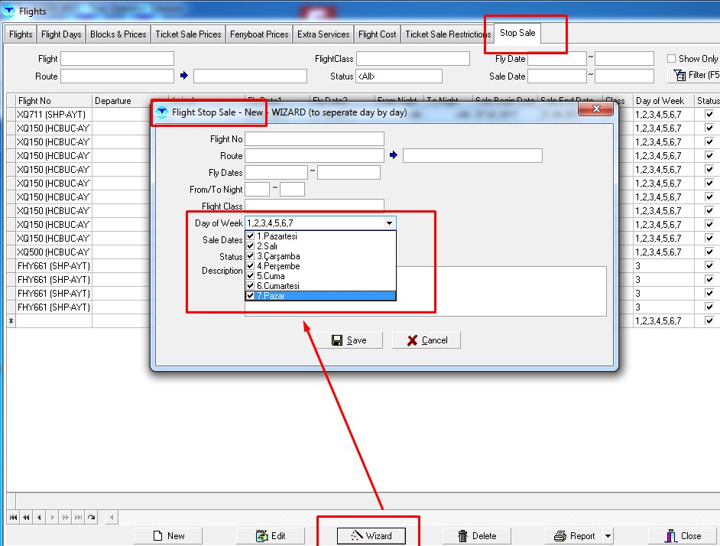The image size is (720, 546).
Task: Toggle the Show Only checkbox
Action: click(671, 59)
